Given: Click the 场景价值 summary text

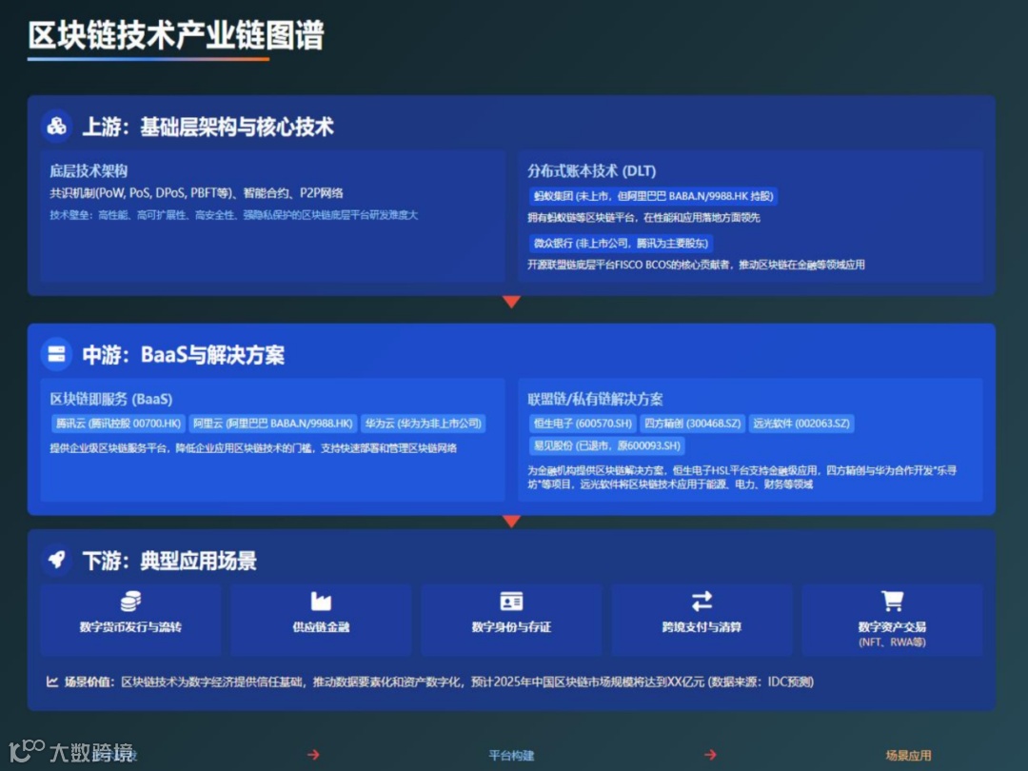Looking at the screenshot, I should pos(439,682).
